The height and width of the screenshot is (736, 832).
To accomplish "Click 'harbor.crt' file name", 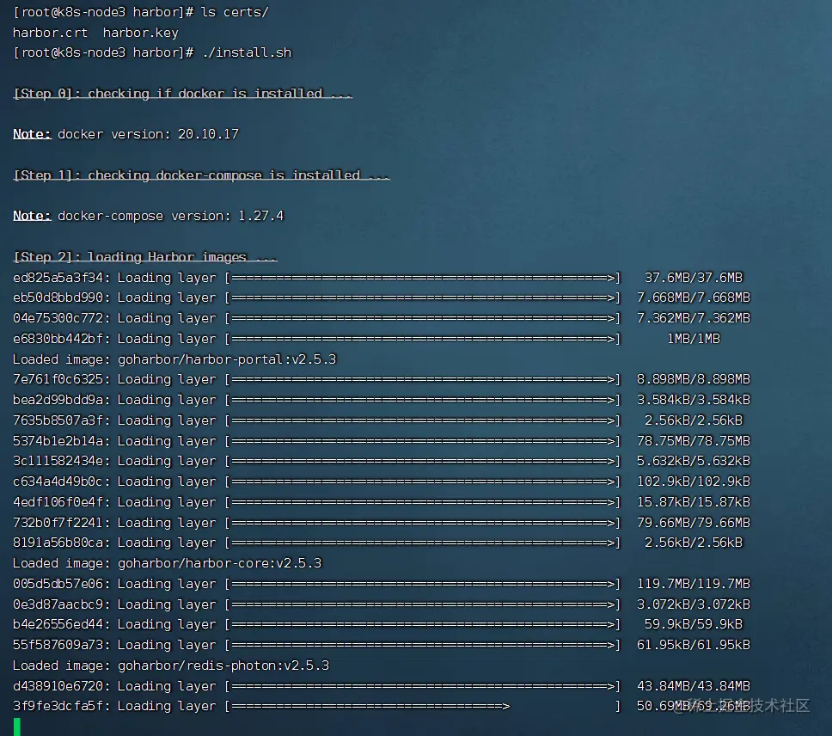I will (51, 33).
